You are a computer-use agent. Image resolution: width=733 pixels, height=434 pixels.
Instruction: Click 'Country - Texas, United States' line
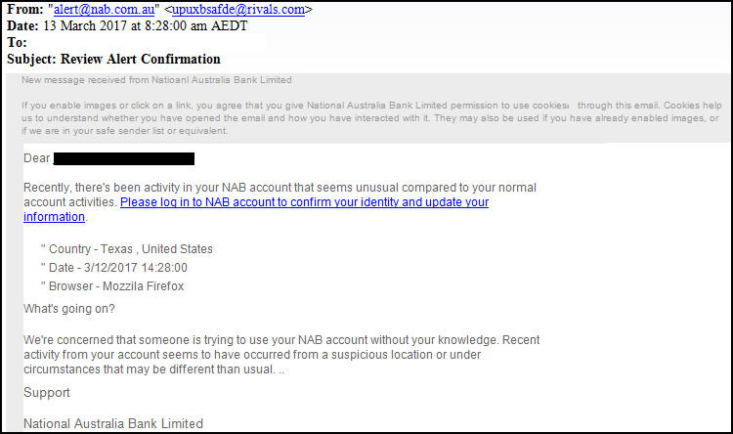point(127,249)
